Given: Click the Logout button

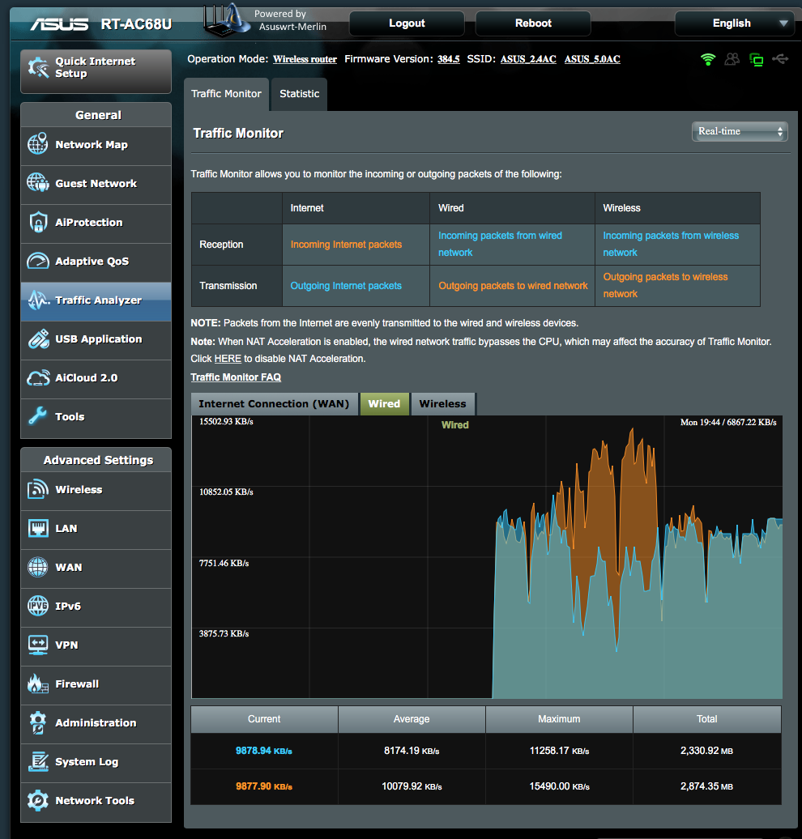Looking at the screenshot, I should tap(407, 23).
